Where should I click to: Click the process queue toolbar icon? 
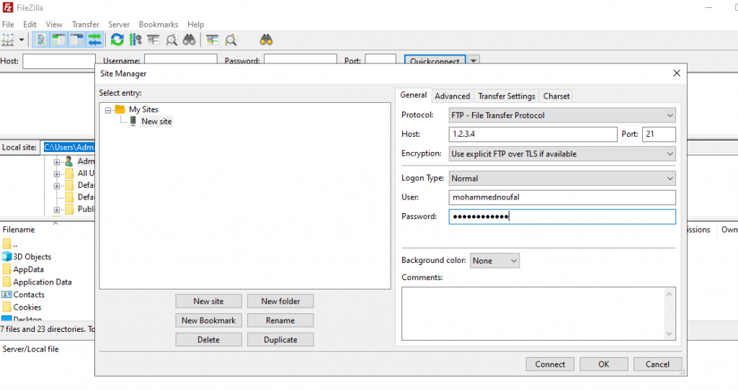pos(134,40)
